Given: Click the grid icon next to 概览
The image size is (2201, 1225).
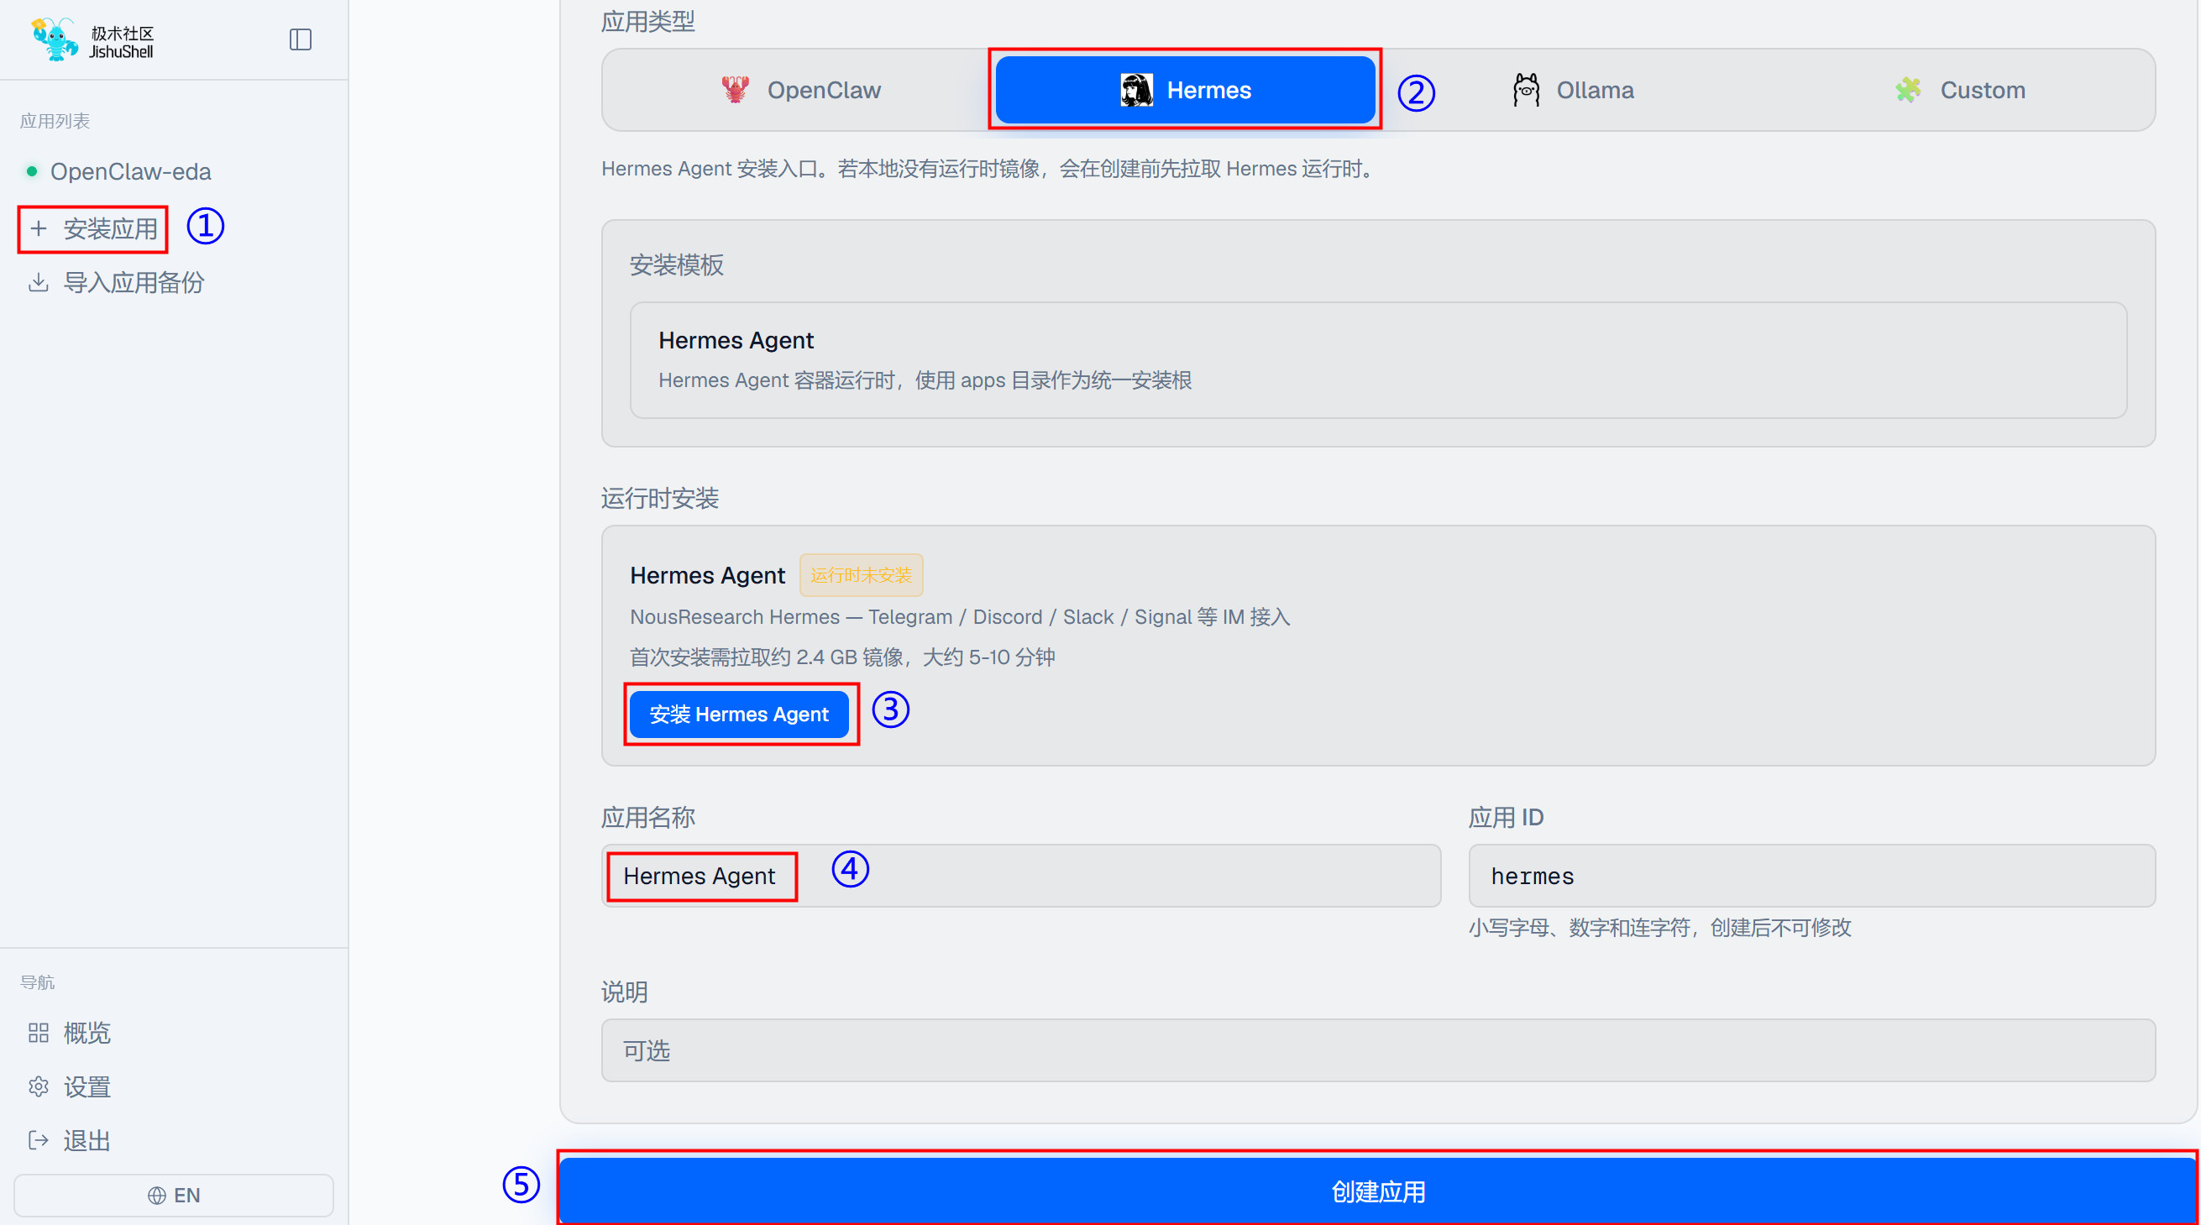Looking at the screenshot, I should click(x=39, y=1033).
